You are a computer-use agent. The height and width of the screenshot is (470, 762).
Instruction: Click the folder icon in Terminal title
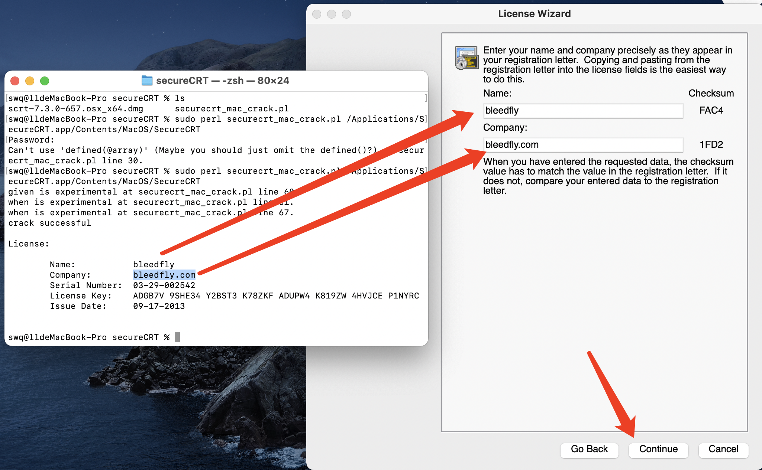coord(147,81)
